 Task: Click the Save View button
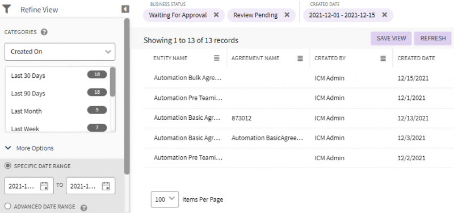[391, 39]
